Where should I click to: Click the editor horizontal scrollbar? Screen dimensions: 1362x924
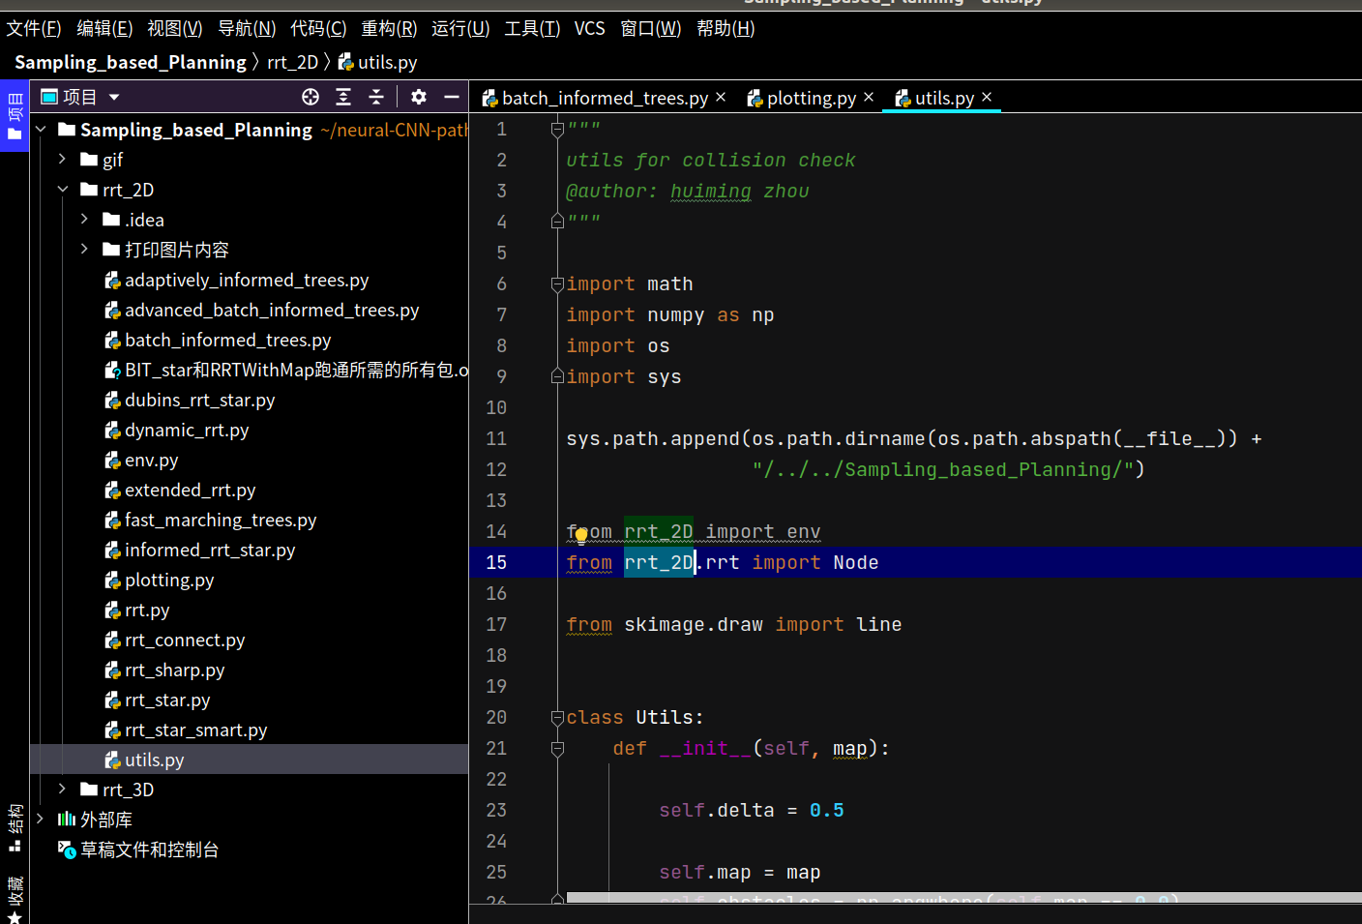point(963,898)
